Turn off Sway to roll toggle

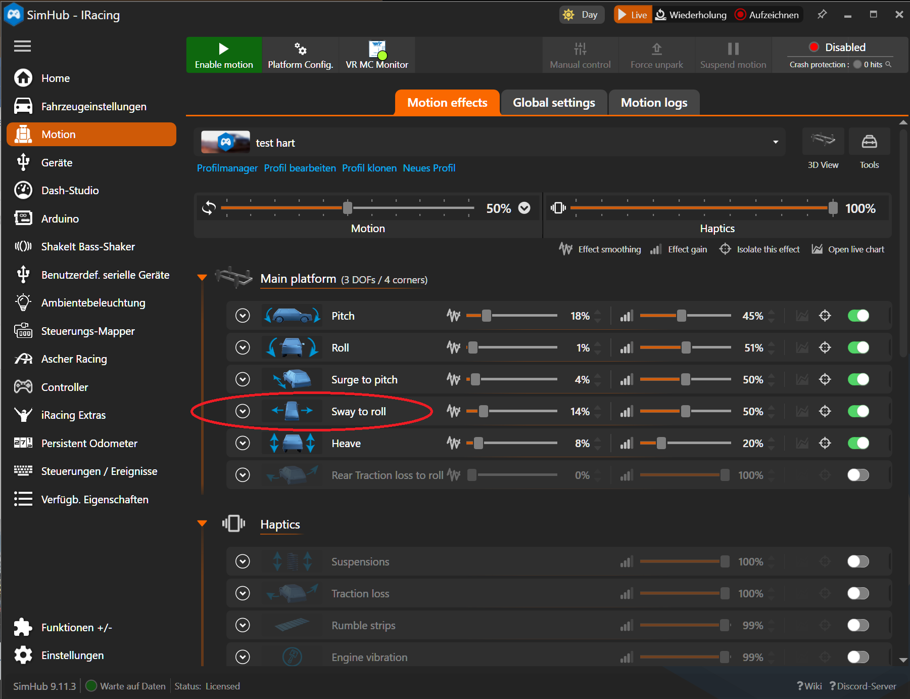tap(858, 411)
